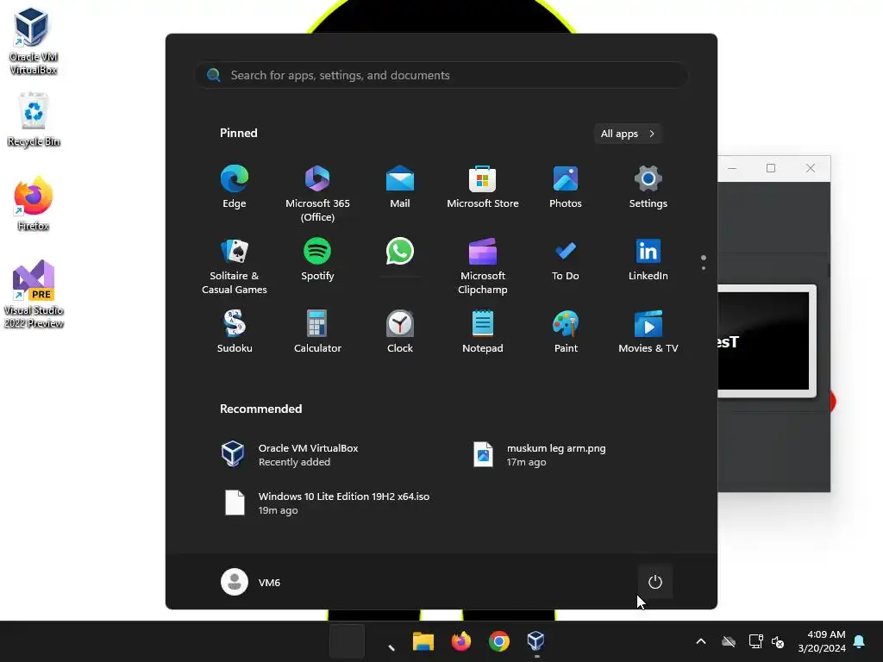Open the Calculator app
Screen dimensions: 883x662
point(317,332)
